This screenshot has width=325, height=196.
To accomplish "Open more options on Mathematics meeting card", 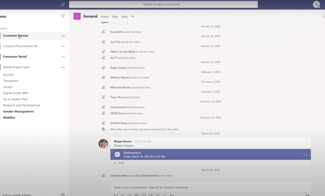I will pyautogui.click(x=305, y=154).
